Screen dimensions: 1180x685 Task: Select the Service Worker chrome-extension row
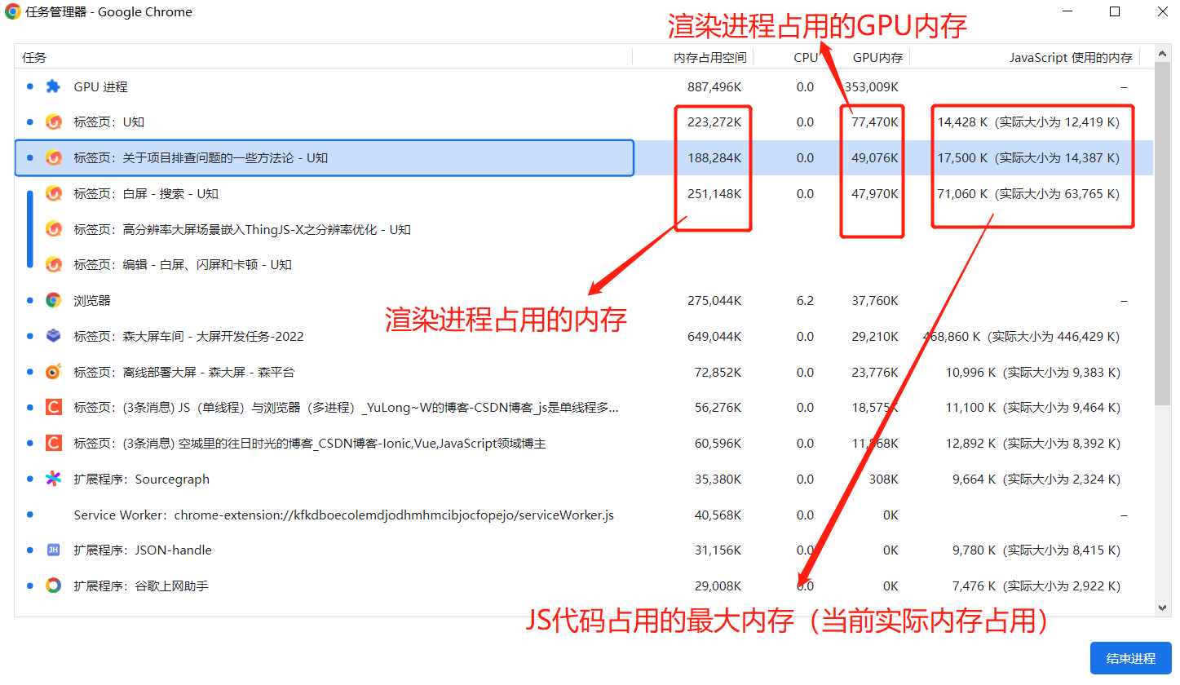[x=584, y=515]
